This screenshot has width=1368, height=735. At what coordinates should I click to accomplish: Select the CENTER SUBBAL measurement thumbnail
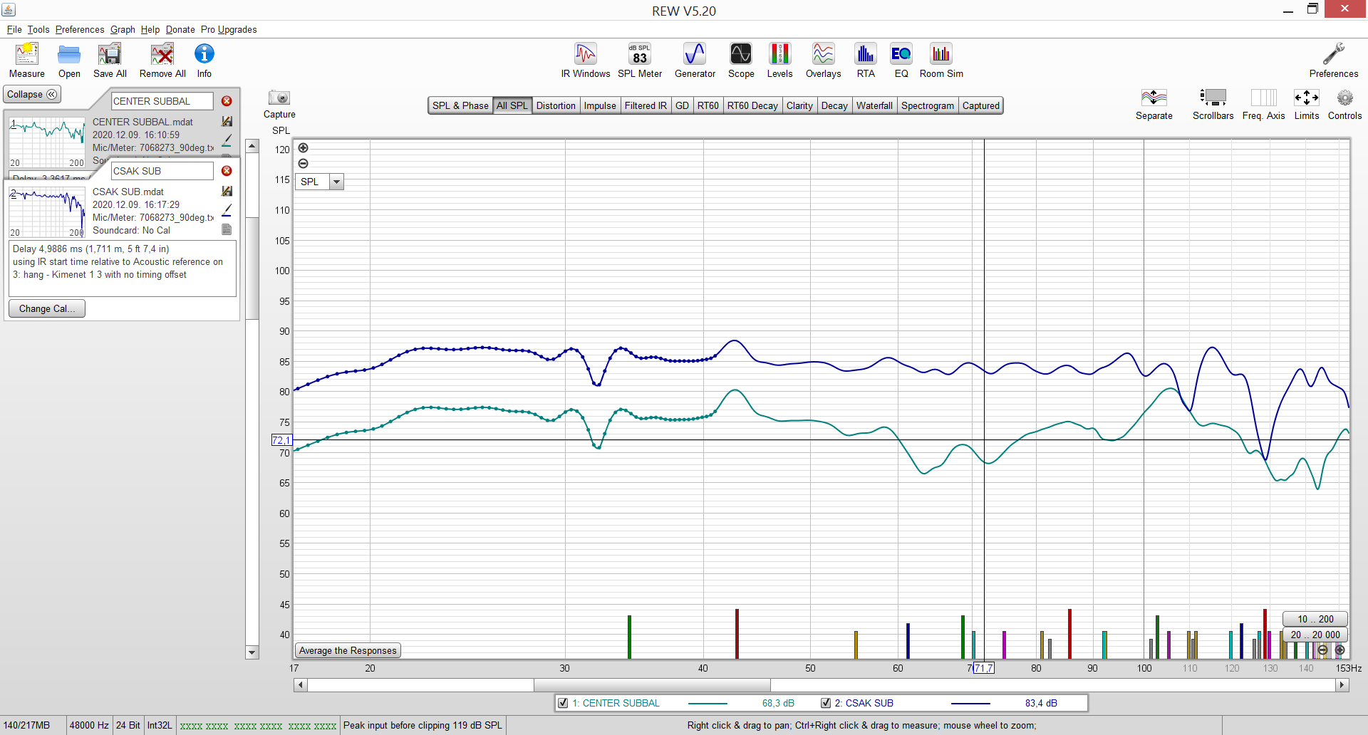click(47, 142)
